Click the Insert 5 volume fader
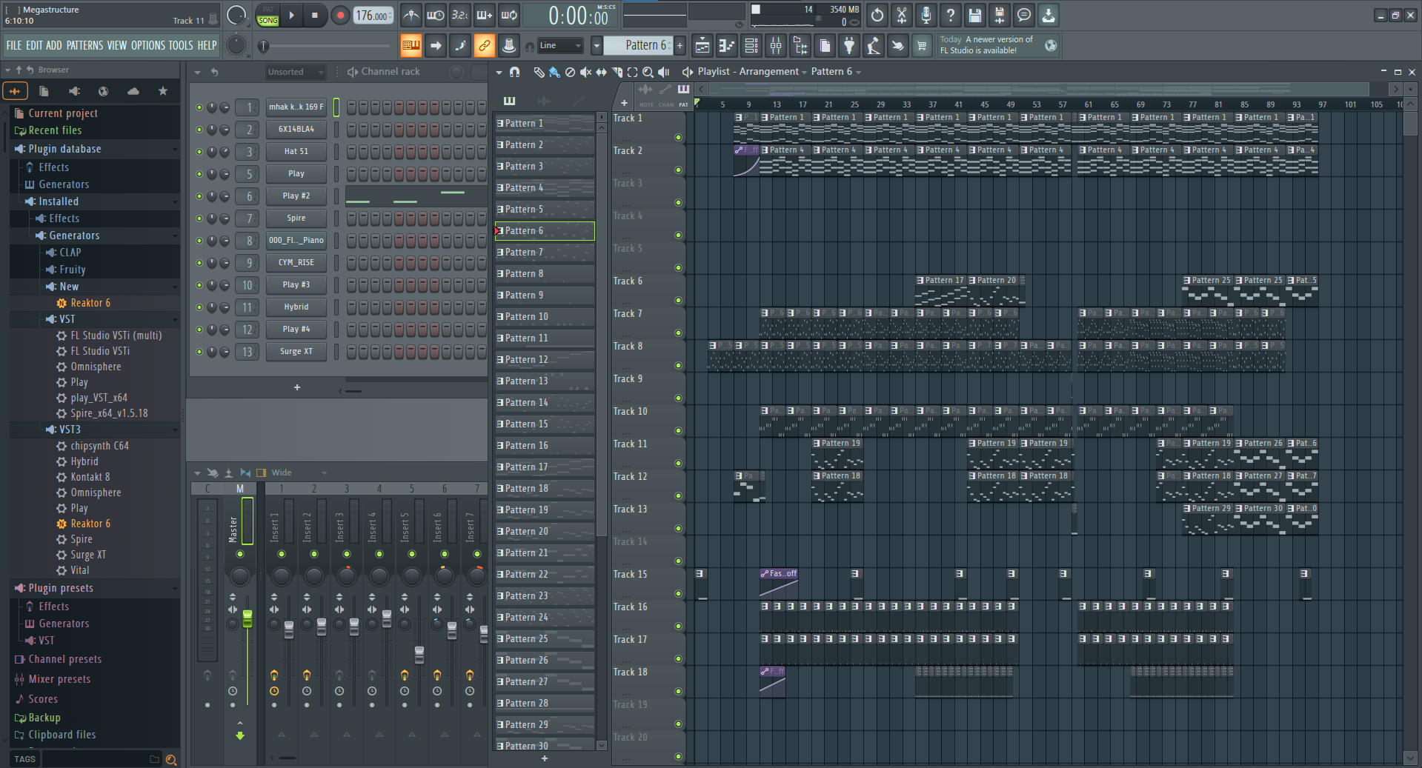 coord(419,654)
